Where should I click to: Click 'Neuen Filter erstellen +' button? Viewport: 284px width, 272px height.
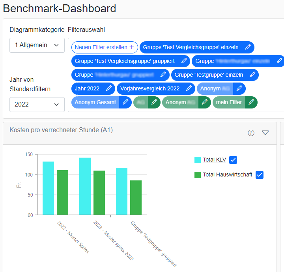pos(105,47)
